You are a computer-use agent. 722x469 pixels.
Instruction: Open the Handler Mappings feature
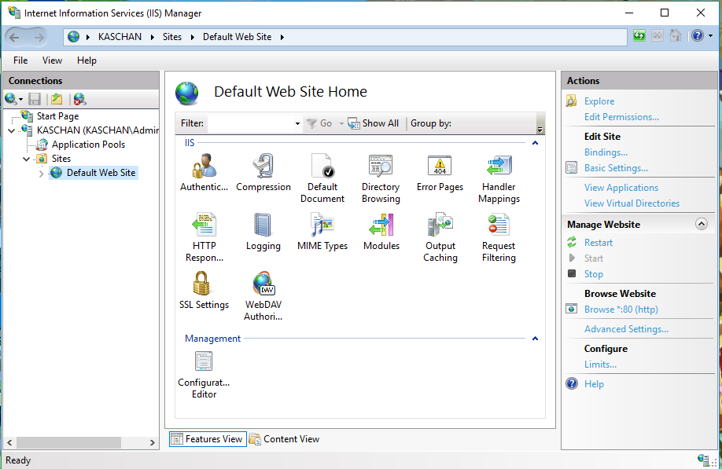pyautogui.click(x=499, y=167)
